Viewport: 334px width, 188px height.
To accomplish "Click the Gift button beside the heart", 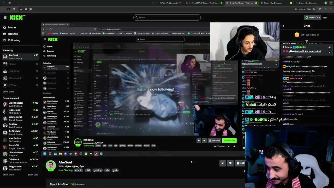I will pos(240,163).
